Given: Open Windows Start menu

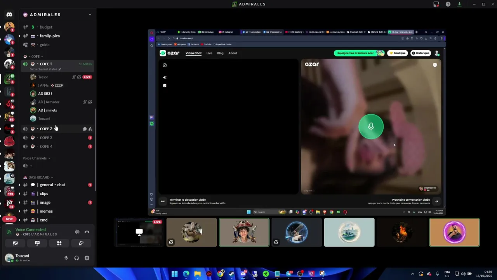Looking at the screenshot, I should tap(175, 274).
